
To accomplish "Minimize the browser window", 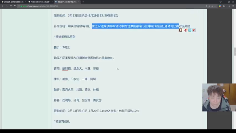I will 224,2.
